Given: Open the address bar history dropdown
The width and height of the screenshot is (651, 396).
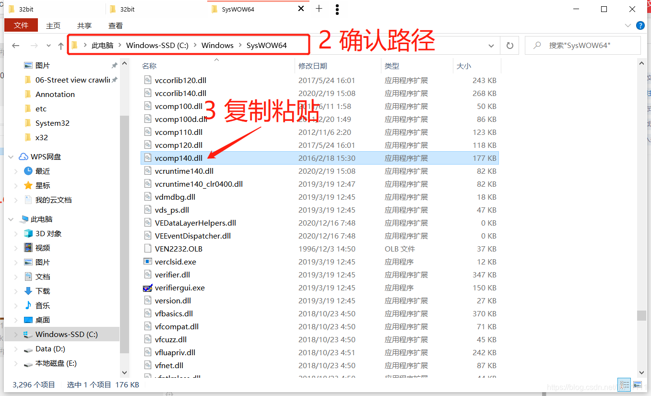Looking at the screenshot, I should click(491, 46).
